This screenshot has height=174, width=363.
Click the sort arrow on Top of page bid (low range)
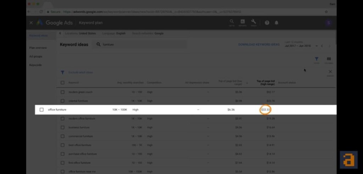tap(247, 83)
